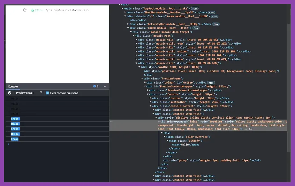Collapse the main AppRoot-module node
The height and width of the screenshot is (186, 295).
pos(122,9)
